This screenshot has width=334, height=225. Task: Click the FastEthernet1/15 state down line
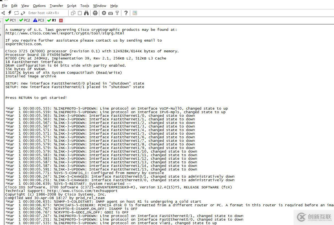coord(101,169)
